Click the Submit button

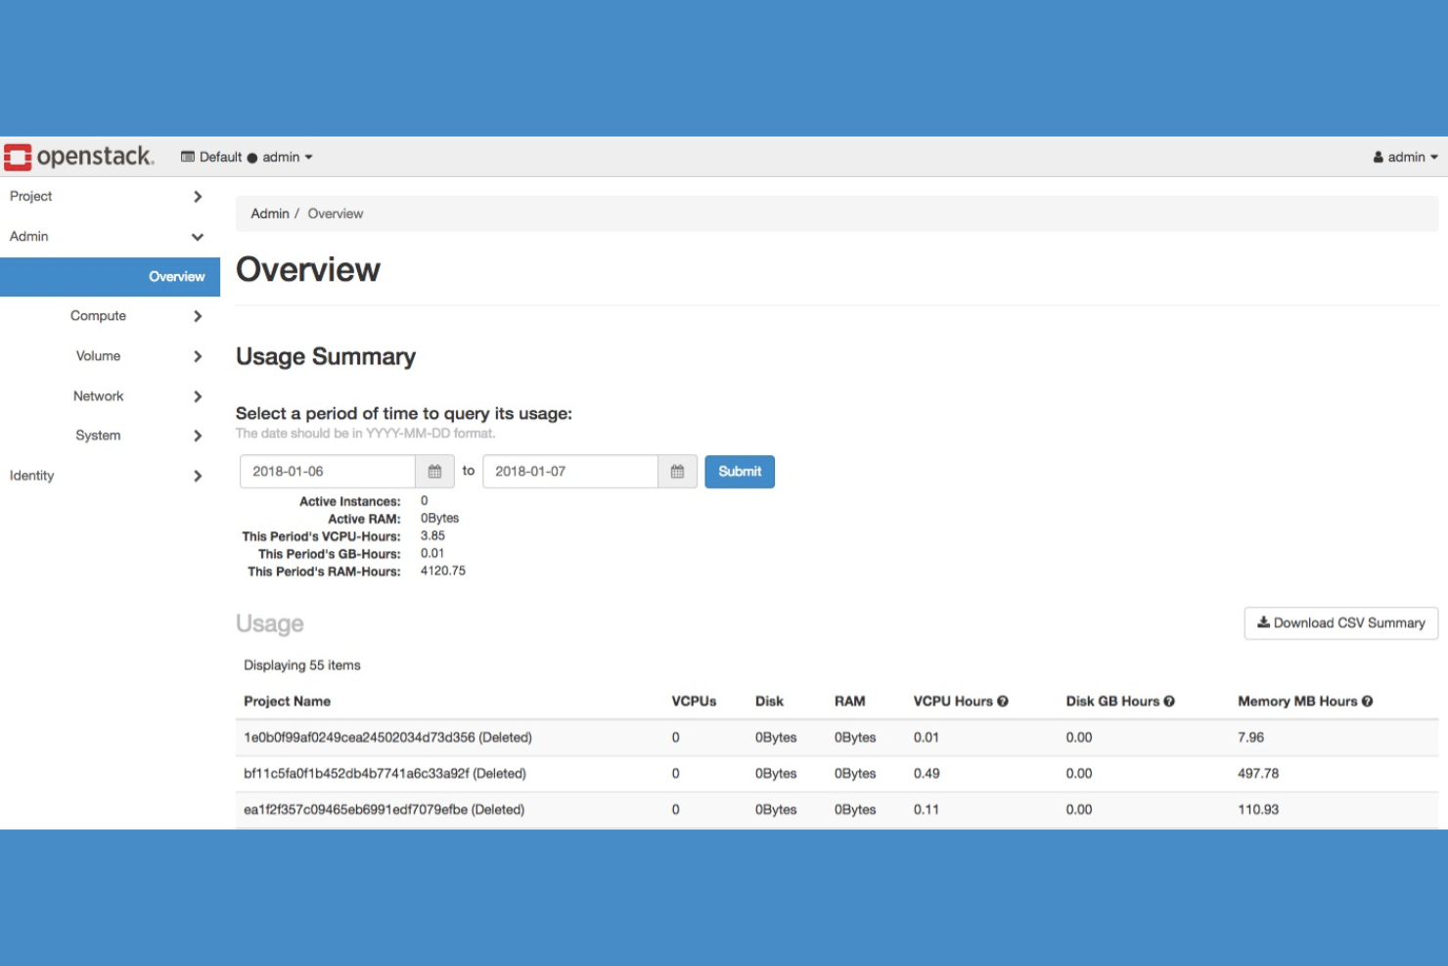[x=740, y=471]
